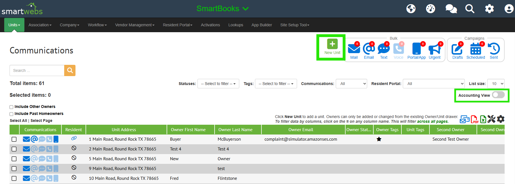
Task: Enable Include Past Homeowners checkbox
Action: (x=12, y=114)
